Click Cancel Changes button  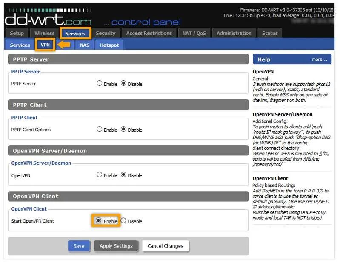click(x=166, y=246)
